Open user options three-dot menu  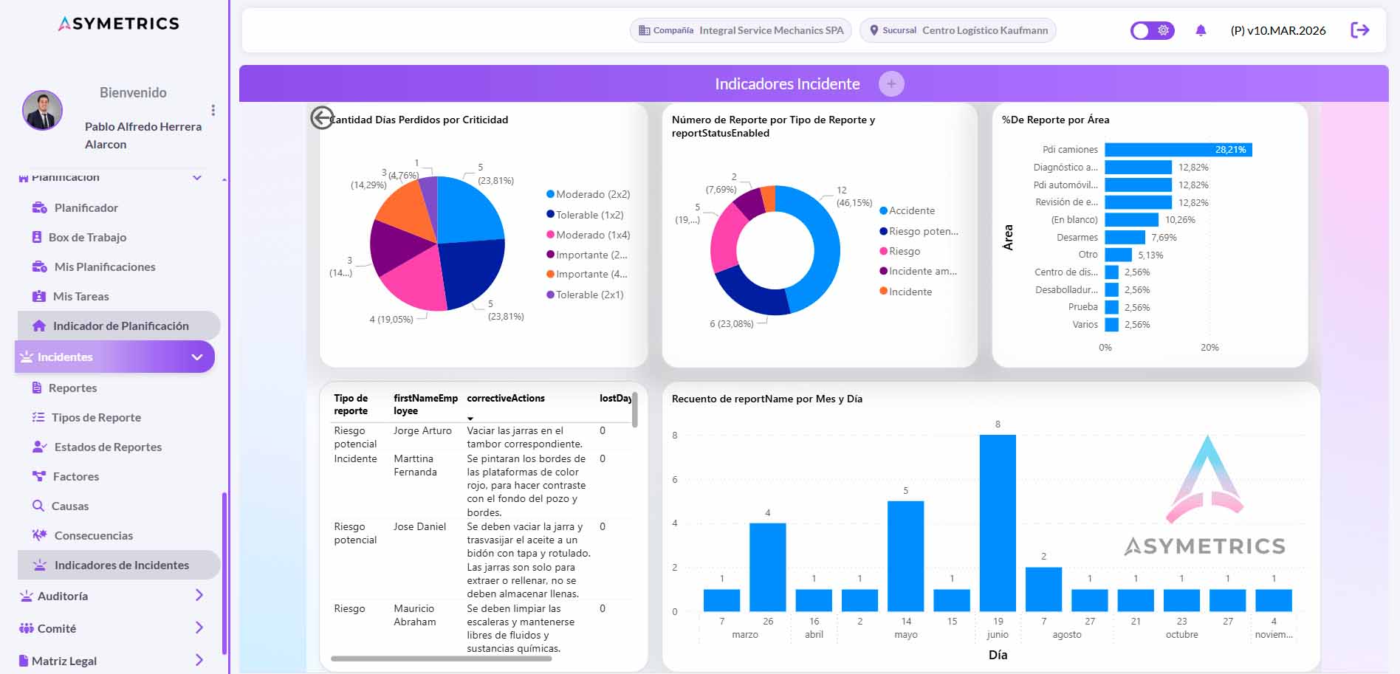click(x=213, y=110)
